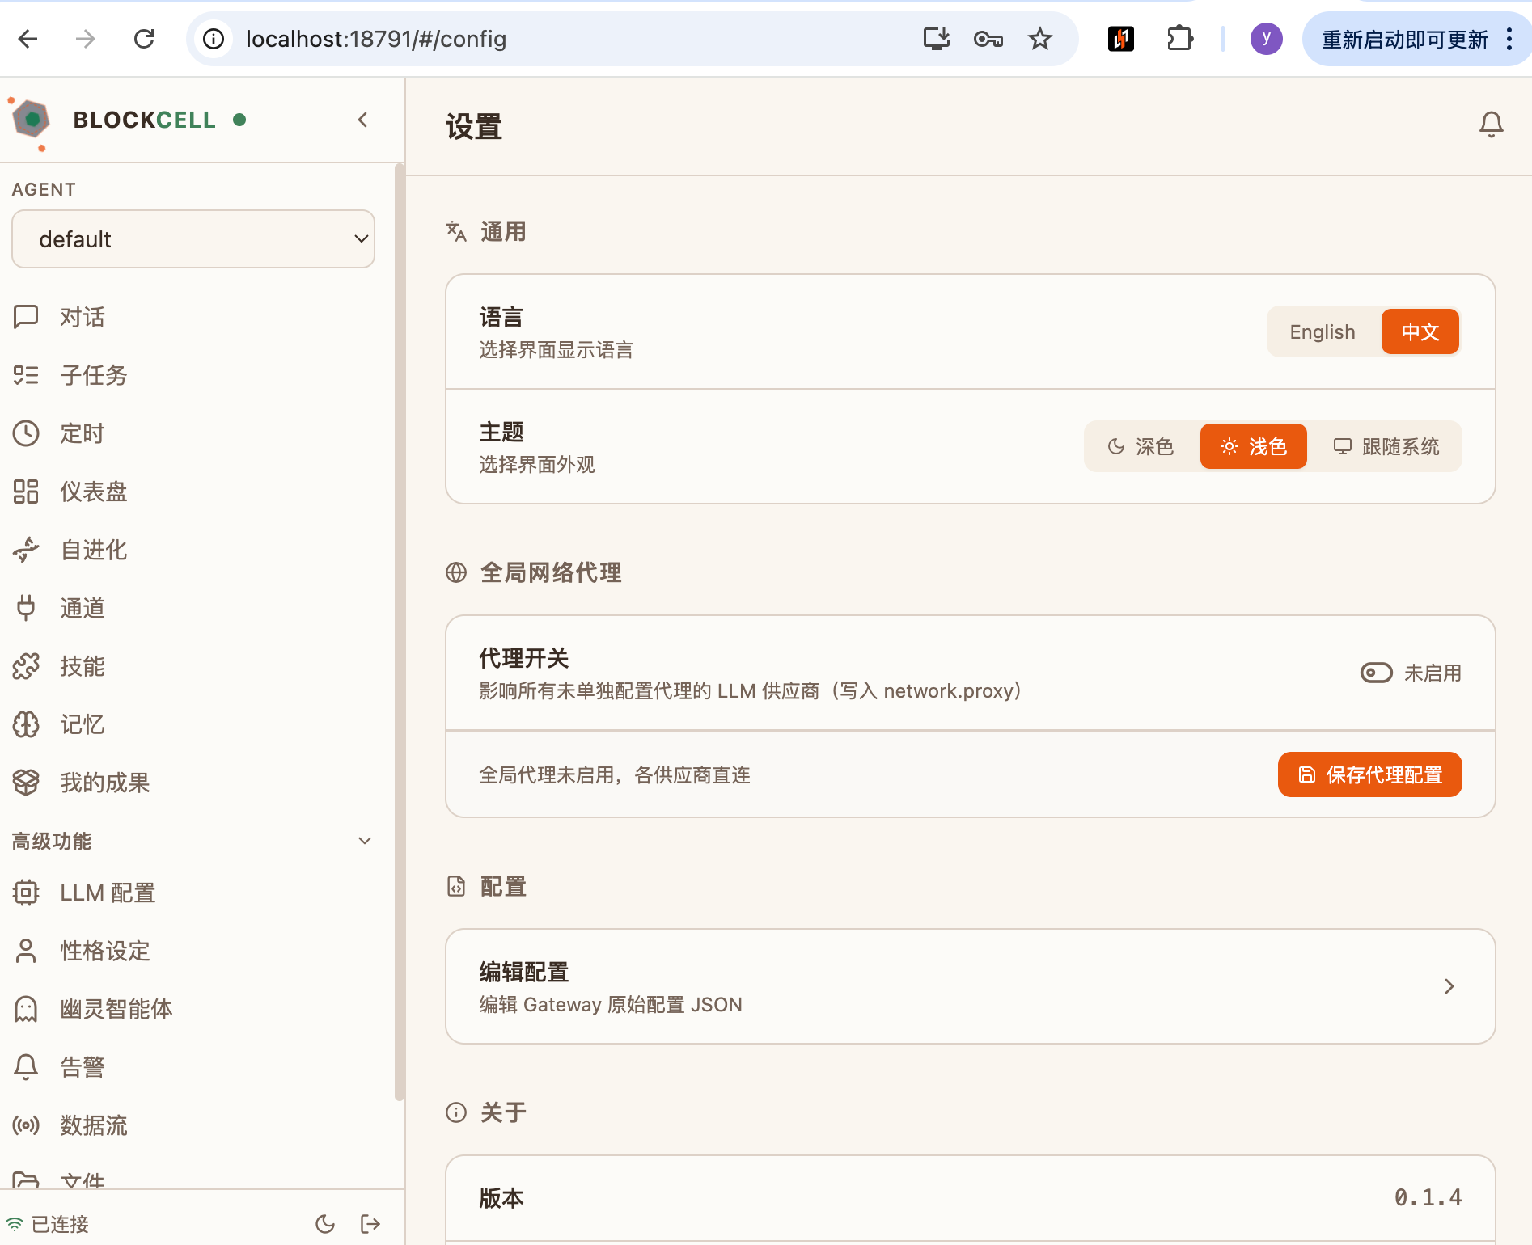1532x1245 pixels.
Task: Switch interface language to English
Action: tap(1322, 331)
